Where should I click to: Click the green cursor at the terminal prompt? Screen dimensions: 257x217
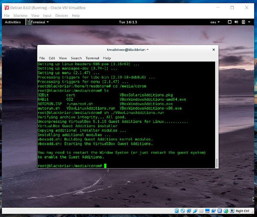(105, 166)
